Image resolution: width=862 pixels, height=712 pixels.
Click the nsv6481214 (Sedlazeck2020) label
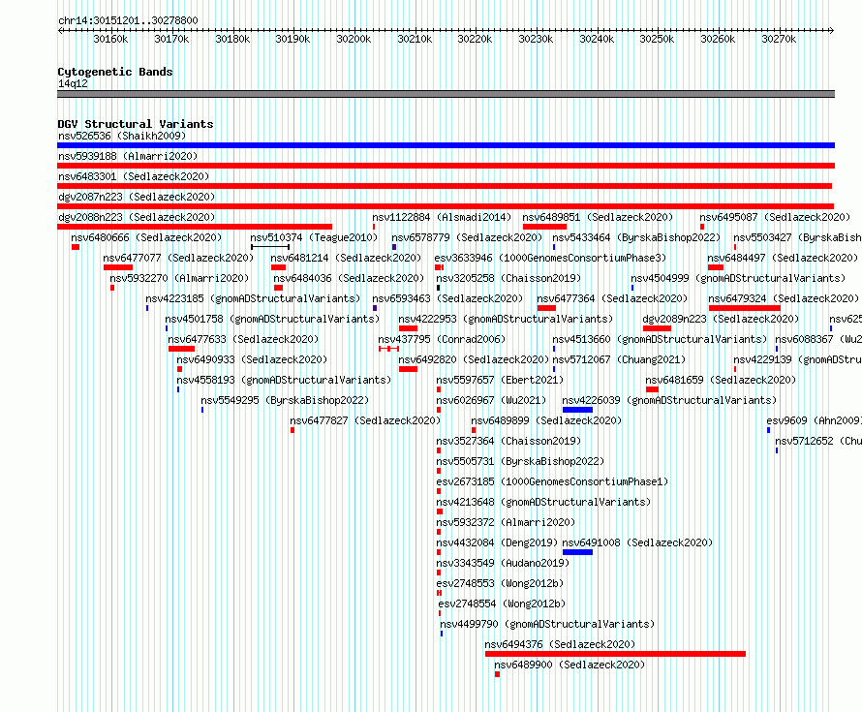346,258
